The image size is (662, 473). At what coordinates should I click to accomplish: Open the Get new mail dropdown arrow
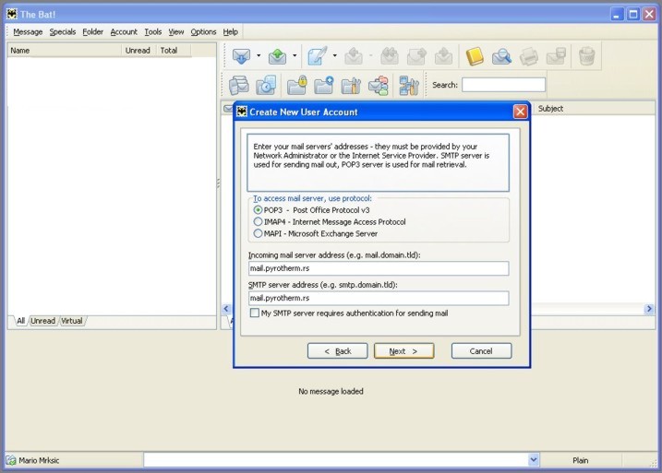(259, 55)
